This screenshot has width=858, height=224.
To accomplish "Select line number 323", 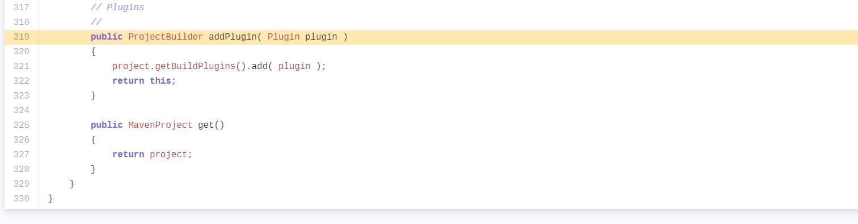I will [22, 96].
